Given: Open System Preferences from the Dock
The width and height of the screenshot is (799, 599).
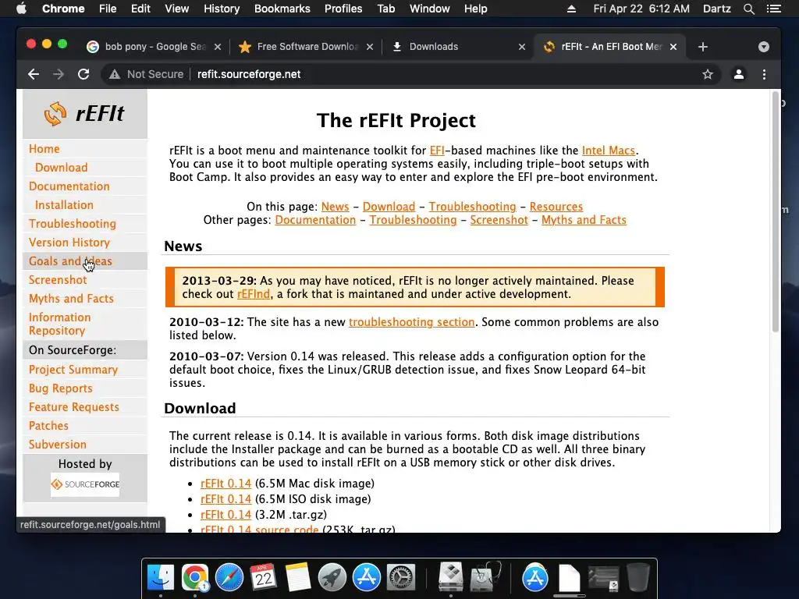Looking at the screenshot, I should [401, 578].
